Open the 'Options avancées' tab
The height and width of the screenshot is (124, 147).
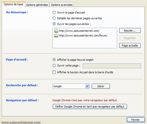click(x=61, y=5)
